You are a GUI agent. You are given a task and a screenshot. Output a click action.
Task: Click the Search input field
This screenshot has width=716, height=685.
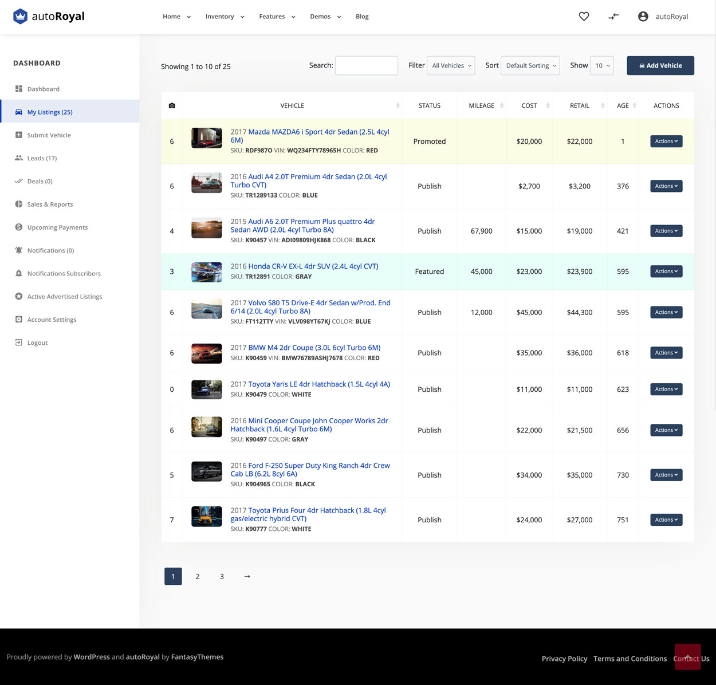click(x=367, y=65)
